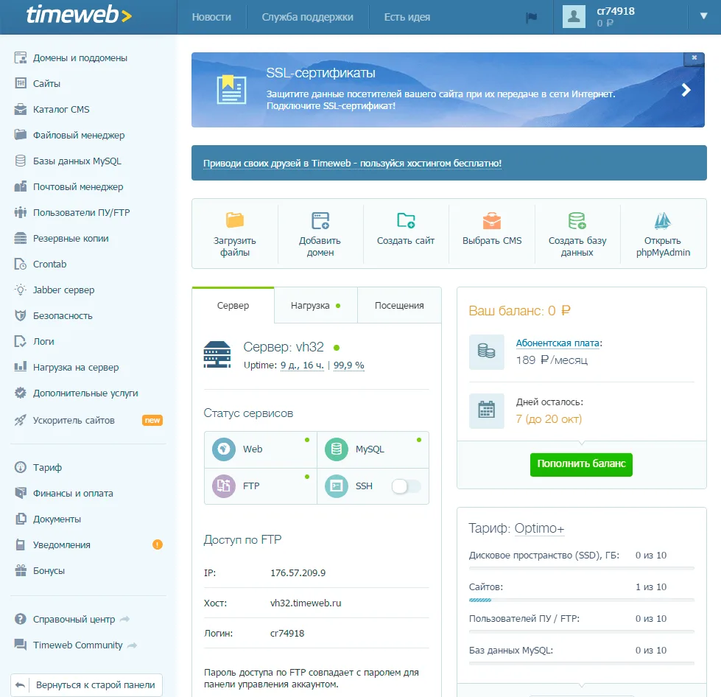Open Jabber сервер lightbulb icon
This screenshot has height=697, width=721.
coord(20,290)
